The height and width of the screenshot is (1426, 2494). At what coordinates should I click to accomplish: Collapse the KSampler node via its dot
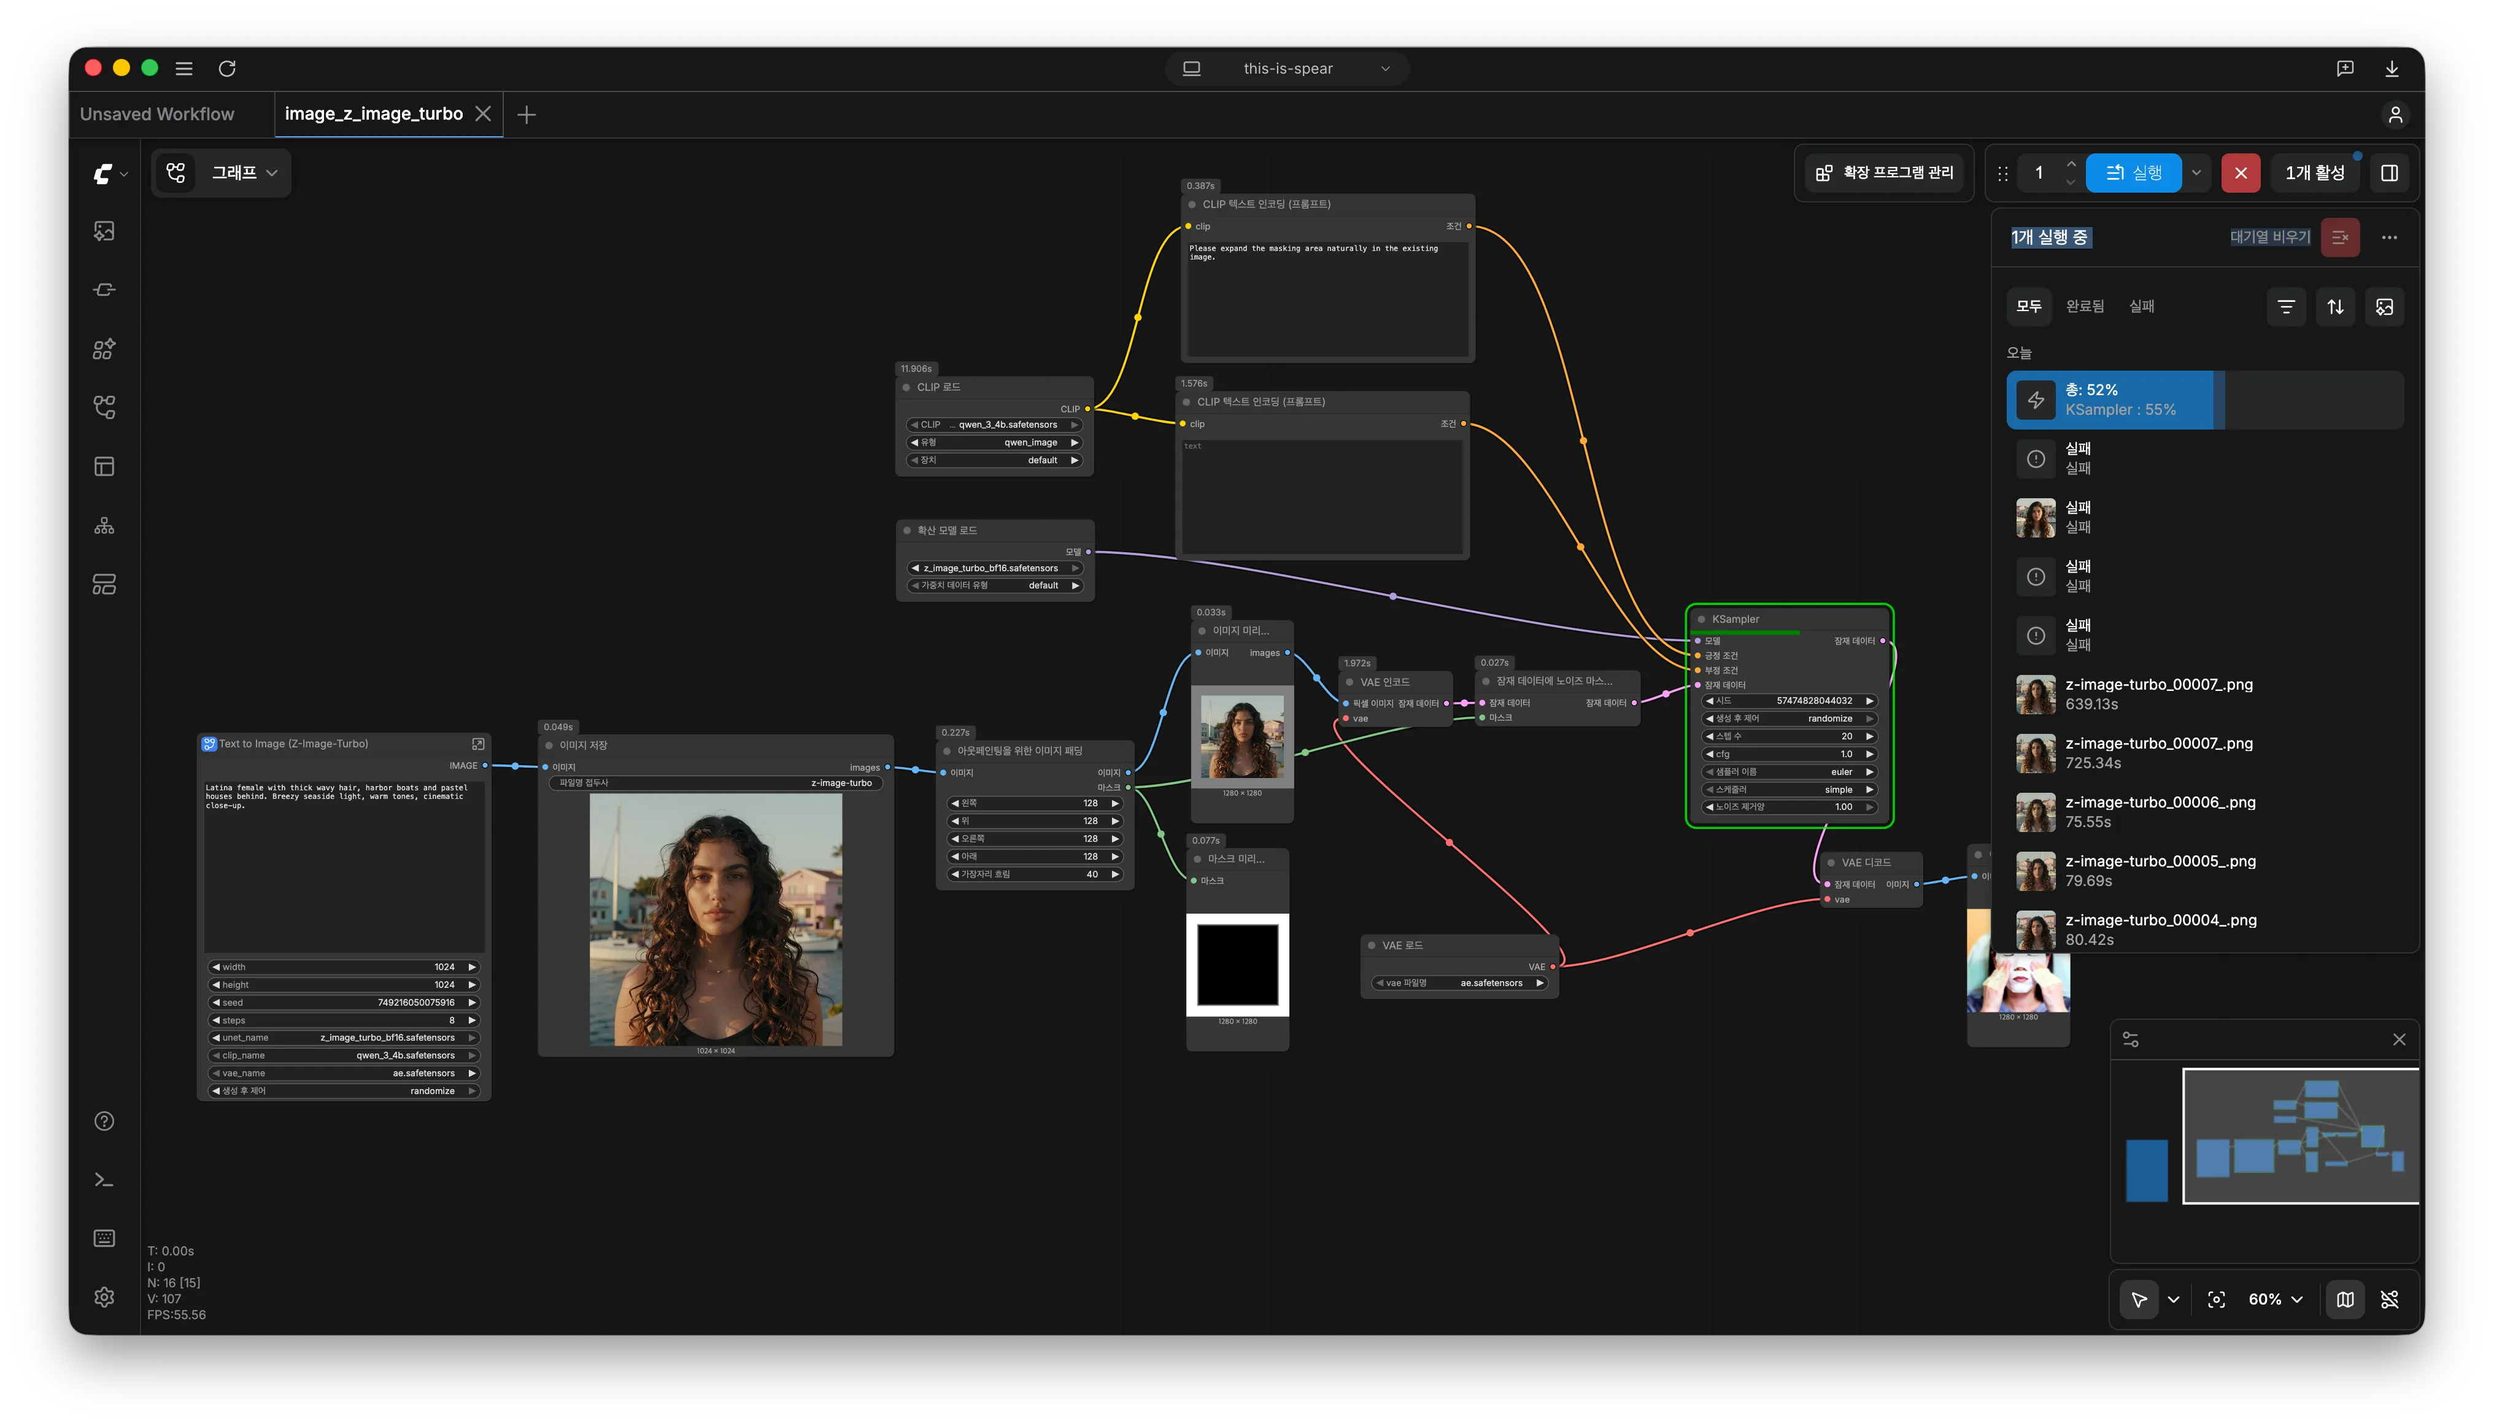[x=1702, y=620]
